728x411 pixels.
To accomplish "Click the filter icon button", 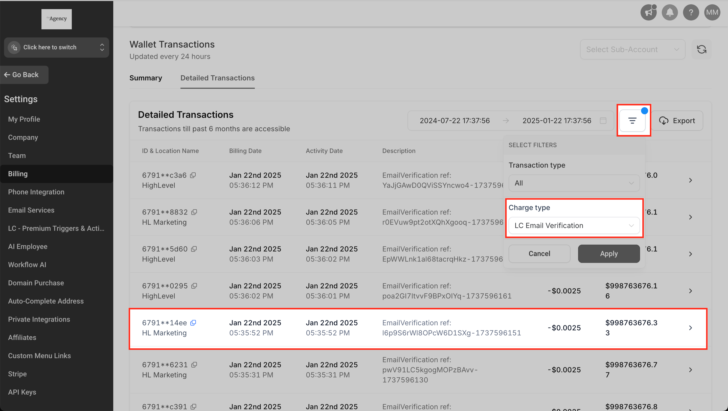I will pos(632,121).
